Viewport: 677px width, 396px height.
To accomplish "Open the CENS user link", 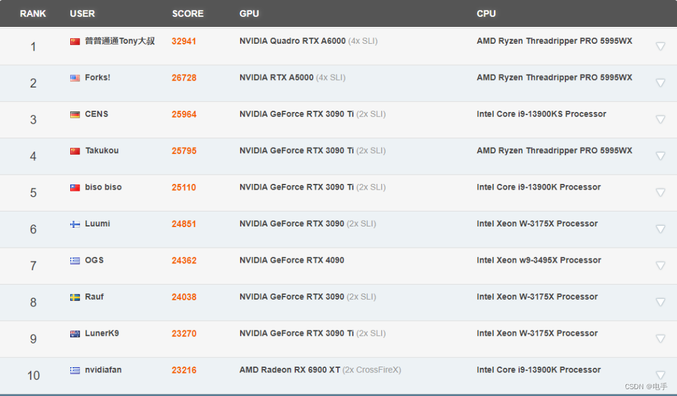I will [97, 114].
